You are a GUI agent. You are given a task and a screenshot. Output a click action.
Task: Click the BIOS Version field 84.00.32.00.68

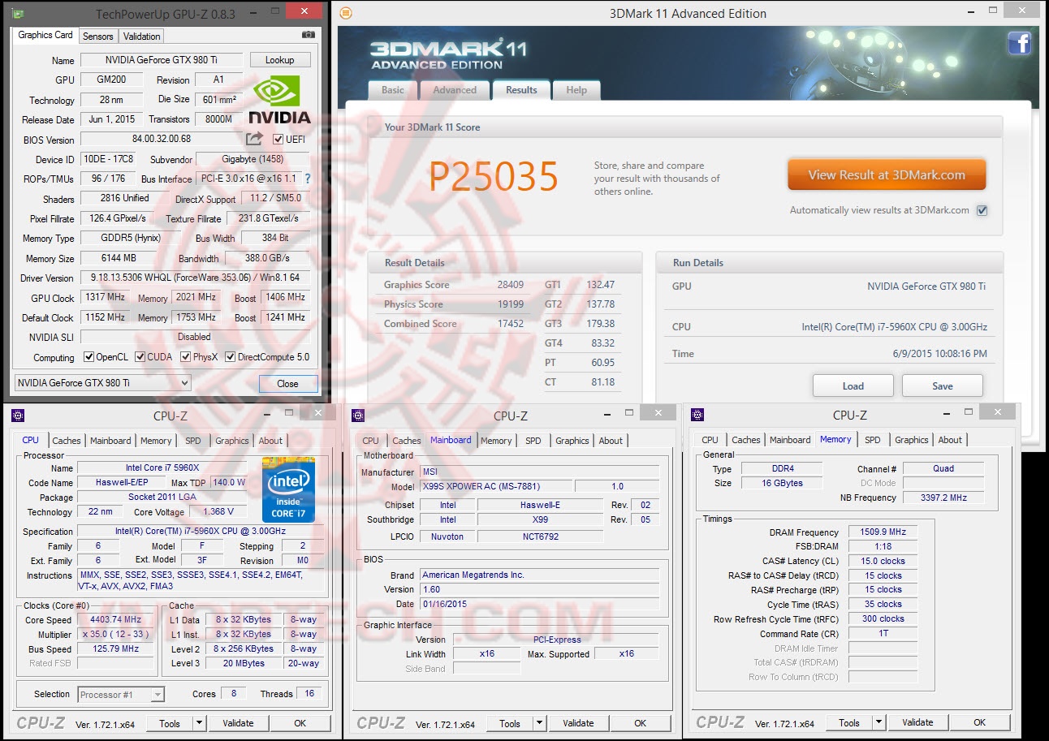[x=162, y=139]
